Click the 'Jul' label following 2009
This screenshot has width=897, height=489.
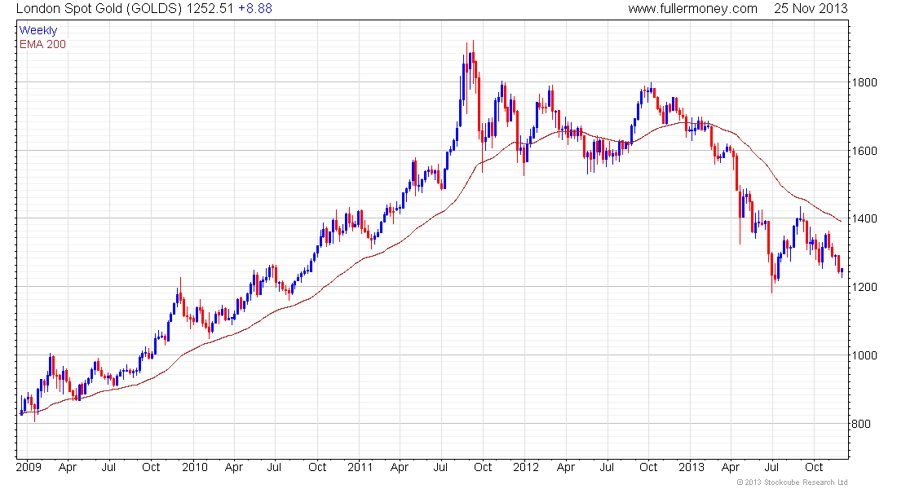[108, 467]
